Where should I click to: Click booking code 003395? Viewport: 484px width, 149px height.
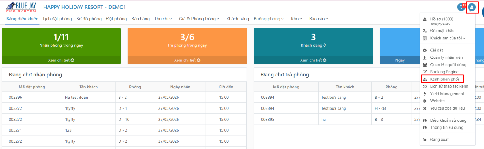pos(268,120)
